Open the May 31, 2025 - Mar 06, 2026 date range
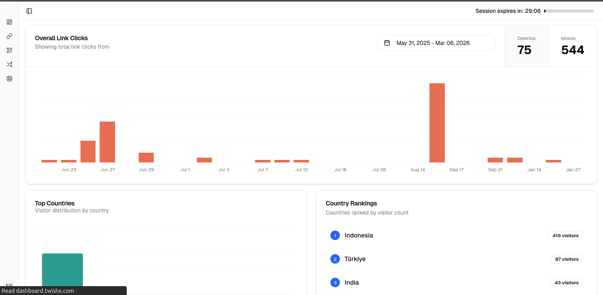This screenshot has height=295, width=603. coord(436,43)
